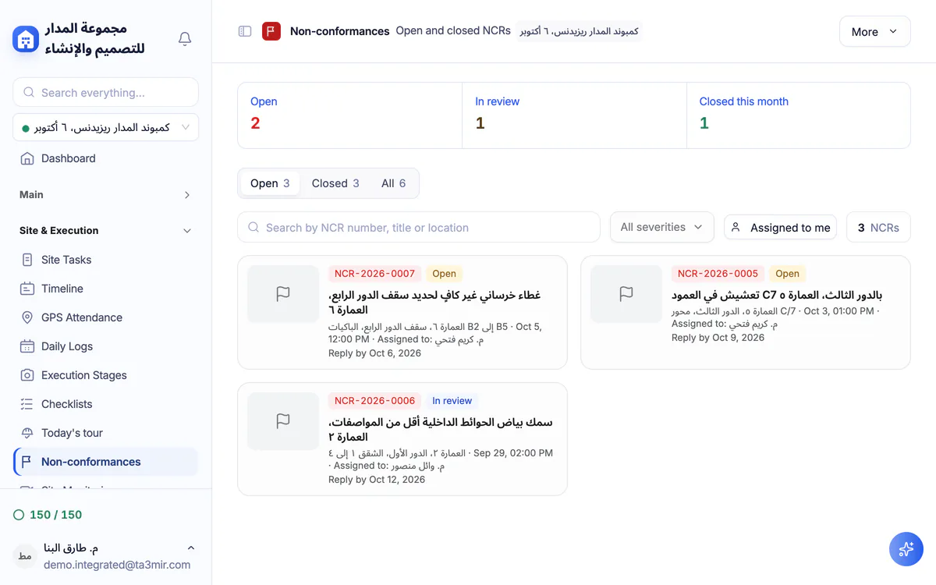Click 'Reply by Oct 6, 2026' text
This screenshot has width=936, height=585.
[x=374, y=353]
